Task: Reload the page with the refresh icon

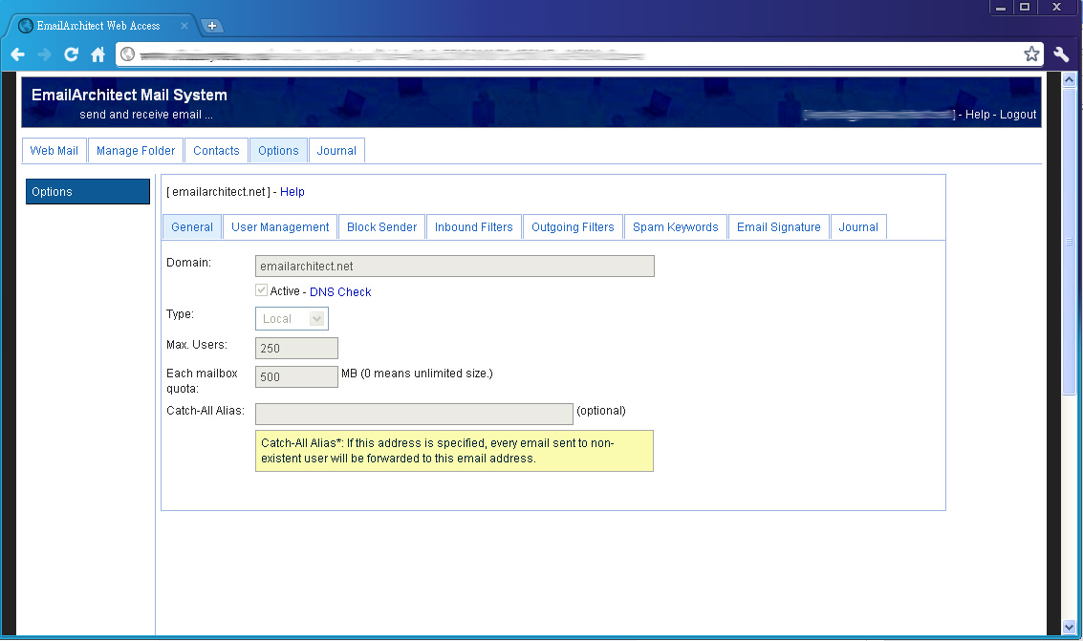Action: pyautogui.click(x=71, y=54)
